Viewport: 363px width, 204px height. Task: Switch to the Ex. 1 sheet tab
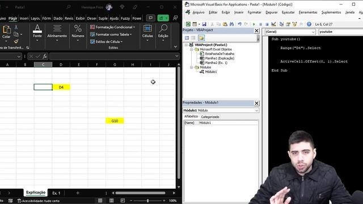tap(56, 193)
